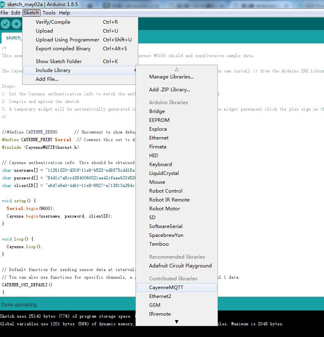Include the GSM library
Screen dimensions: 324x337
pos(176,305)
